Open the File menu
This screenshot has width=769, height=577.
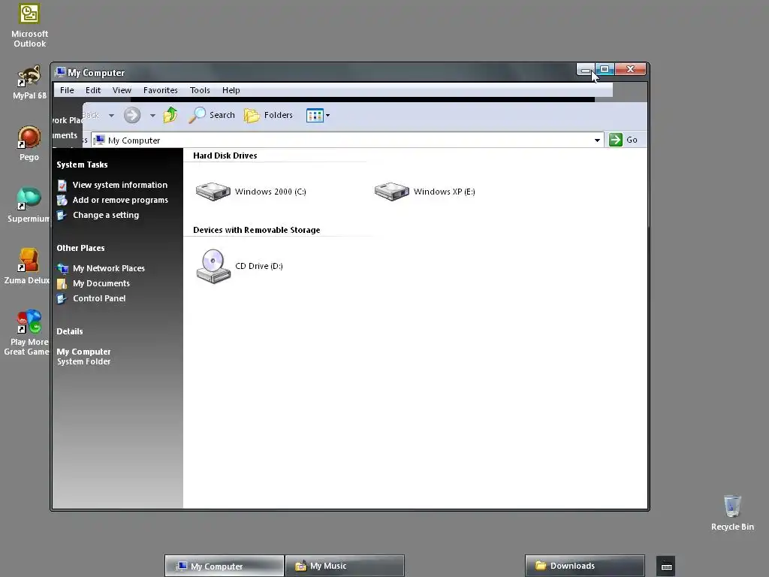point(67,90)
